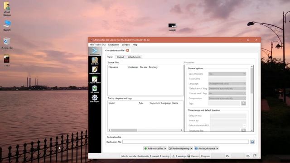Click the Jobs to execute status text

(x=145, y=156)
